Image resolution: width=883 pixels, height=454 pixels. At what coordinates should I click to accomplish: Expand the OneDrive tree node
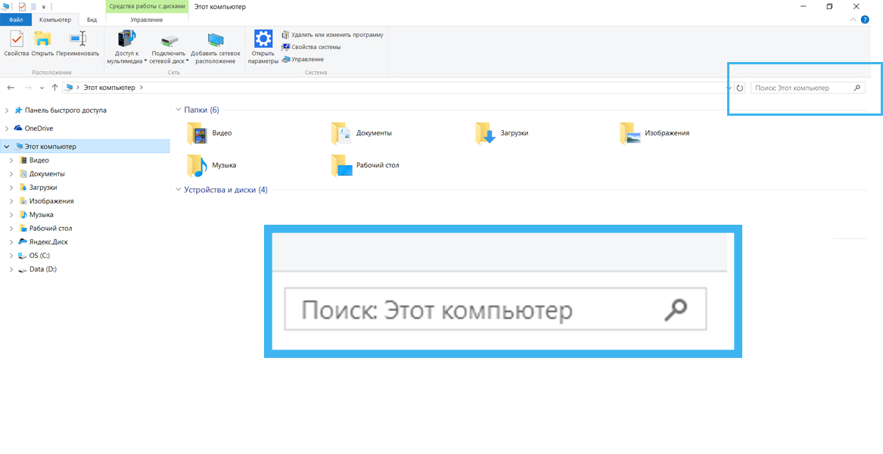point(7,129)
